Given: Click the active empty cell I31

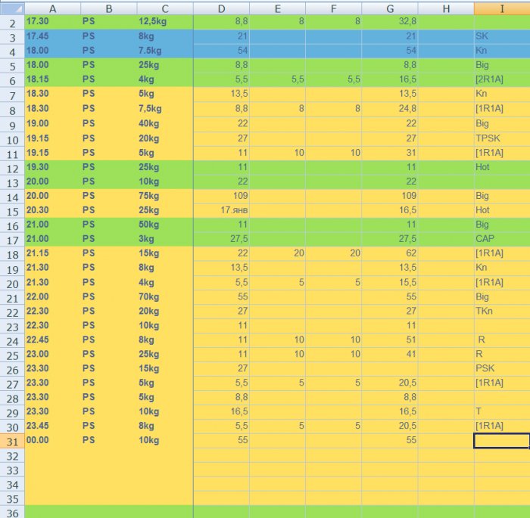Looking at the screenshot, I should click(x=502, y=441).
